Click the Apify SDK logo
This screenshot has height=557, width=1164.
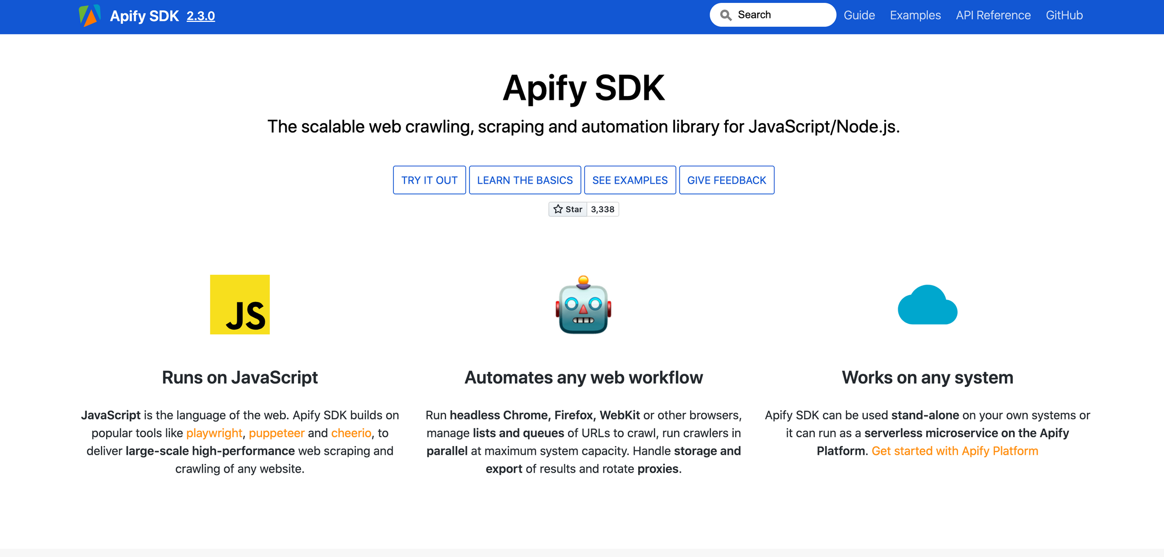pos(89,15)
